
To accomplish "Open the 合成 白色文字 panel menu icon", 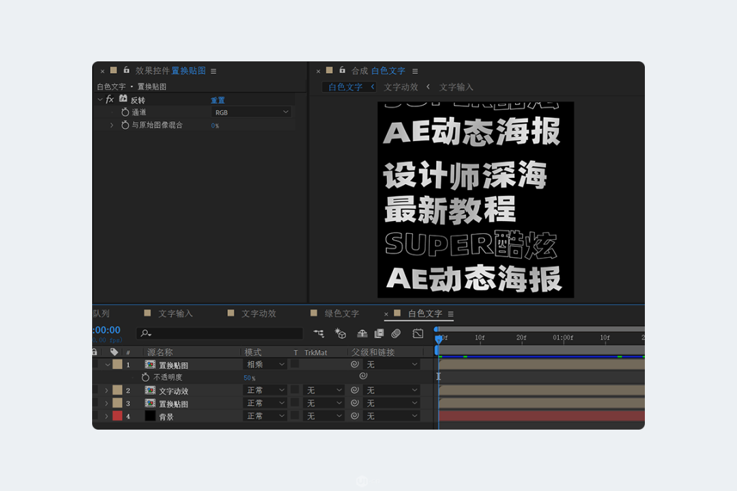I will tap(415, 71).
